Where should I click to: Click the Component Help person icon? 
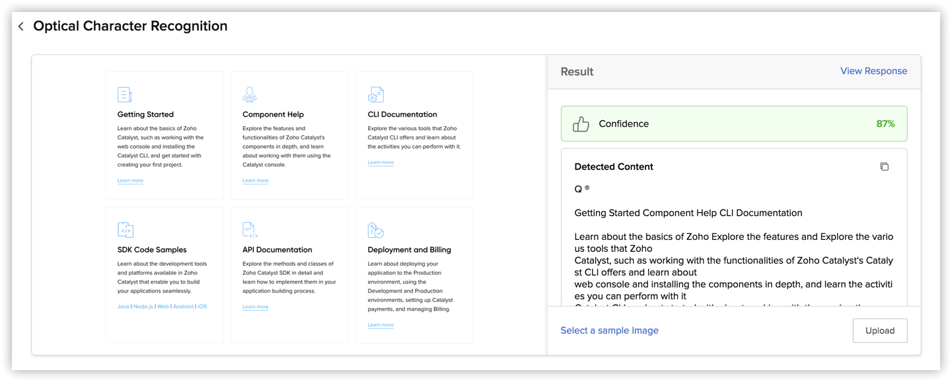(x=250, y=95)
